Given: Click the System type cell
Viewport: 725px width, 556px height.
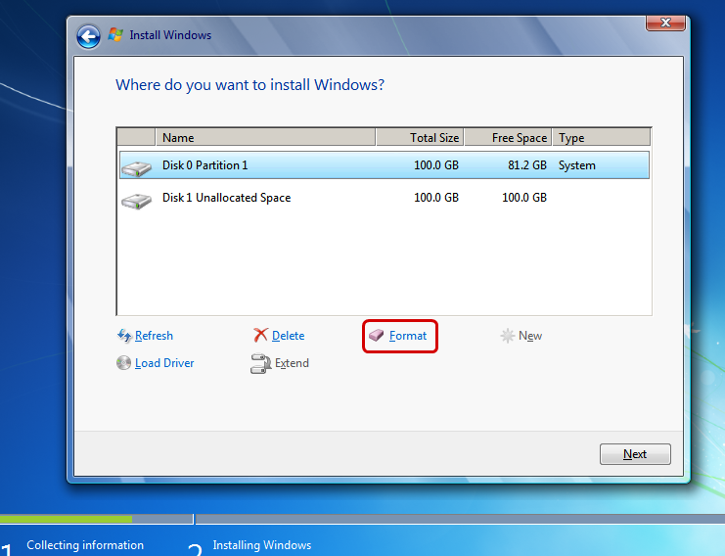Looking at the screenshot, I should 576,165.
